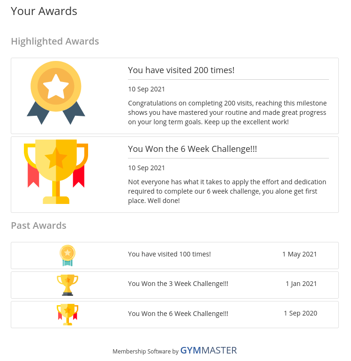Click the 3 Week Challenge trophy icon
The height and width of the screenshot is (361, 351).
pos(67,285)
